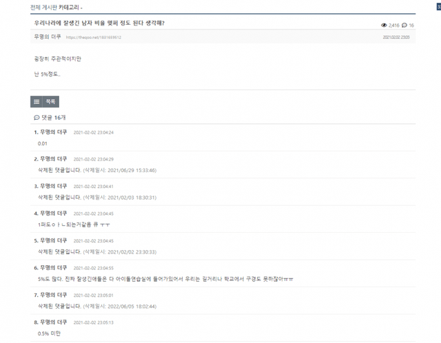Click comment 8 timestamp 23:05:13
This screenshot has height=343, width=441.
click(x=94, y=322)
